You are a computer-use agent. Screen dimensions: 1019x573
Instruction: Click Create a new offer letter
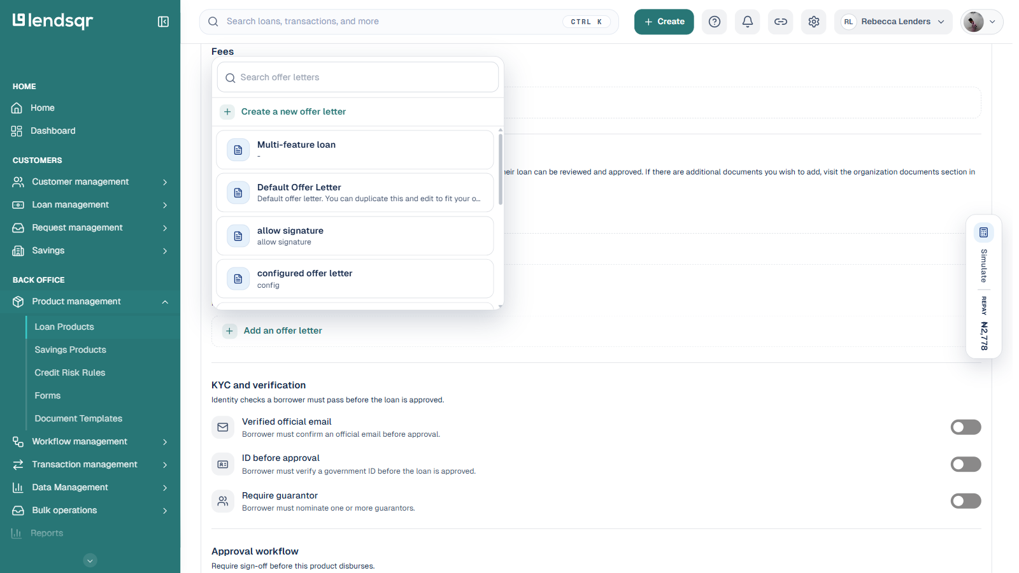(293, 112)
